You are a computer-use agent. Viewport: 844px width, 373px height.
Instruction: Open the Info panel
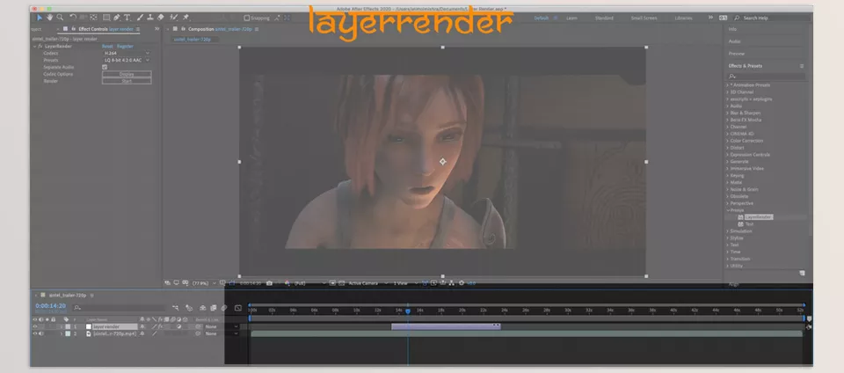[x=732, y=29]
